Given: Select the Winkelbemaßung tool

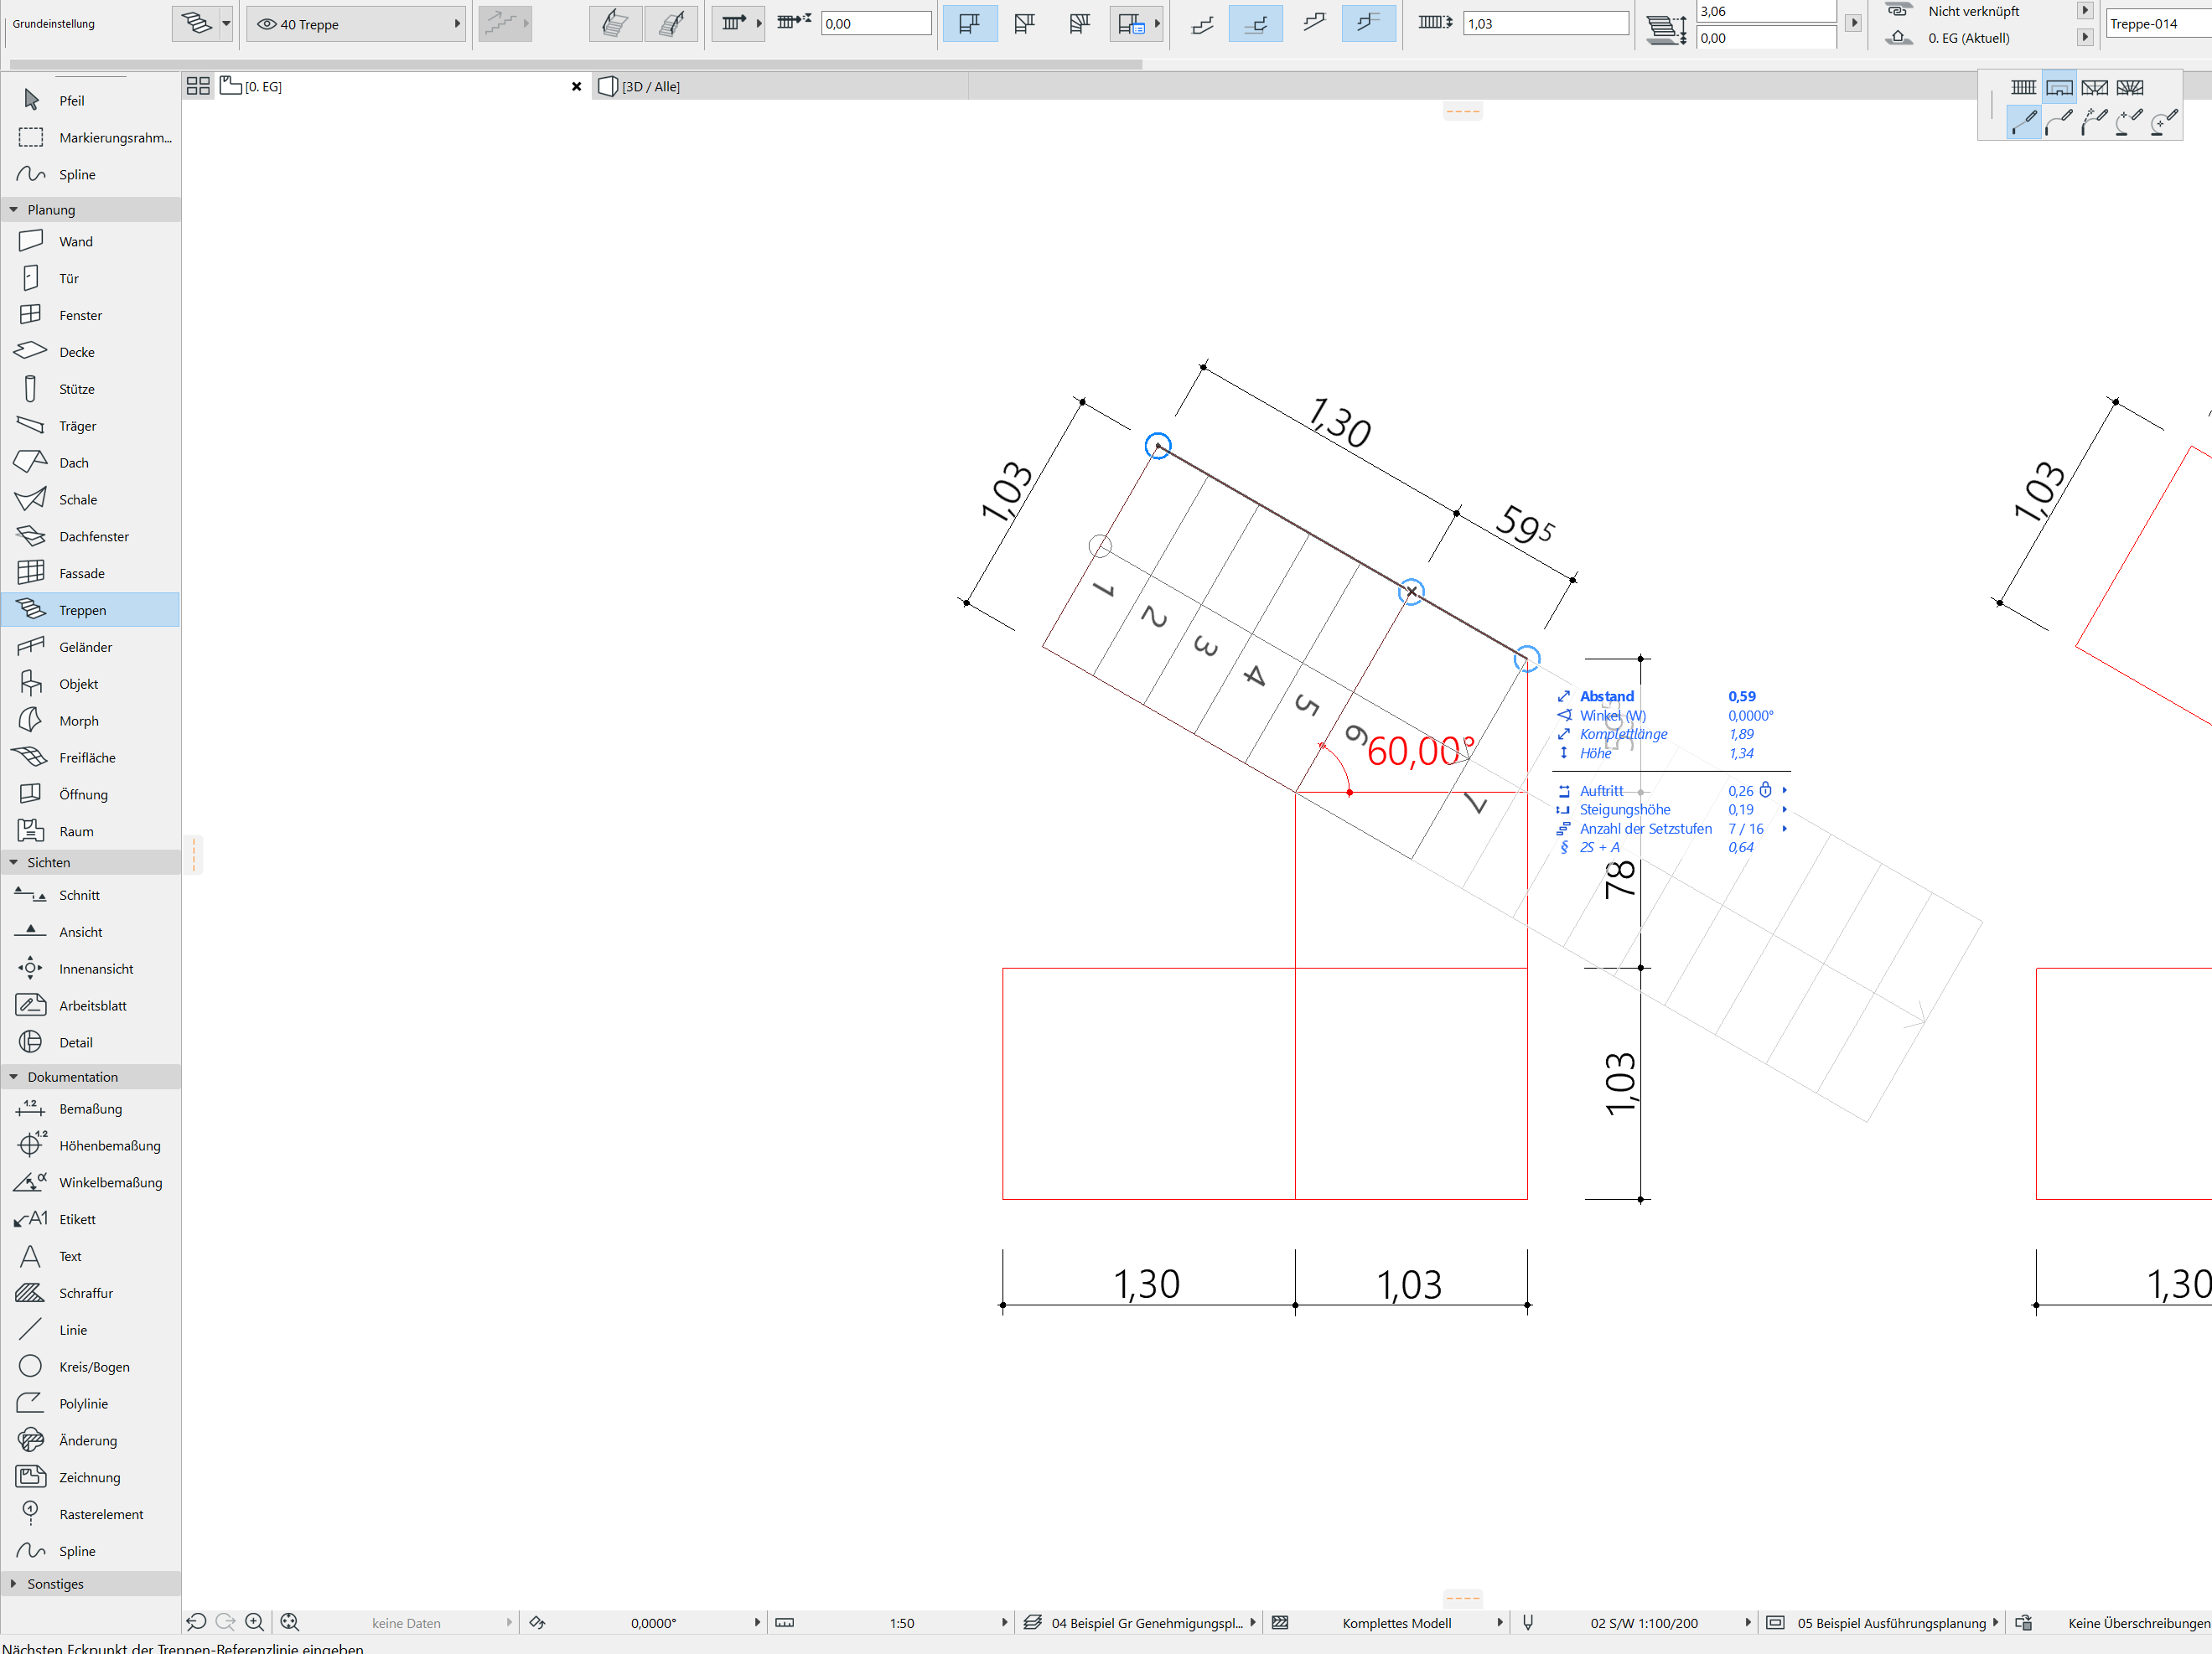Looking at the screenshot, I should (x=110, y=1182).
